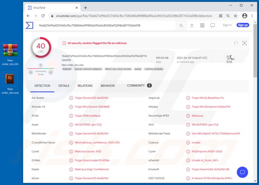Open the comments speech bubble icon in header
The width and height of the screenshot is (259, 185).
click(x=212, y=25)
